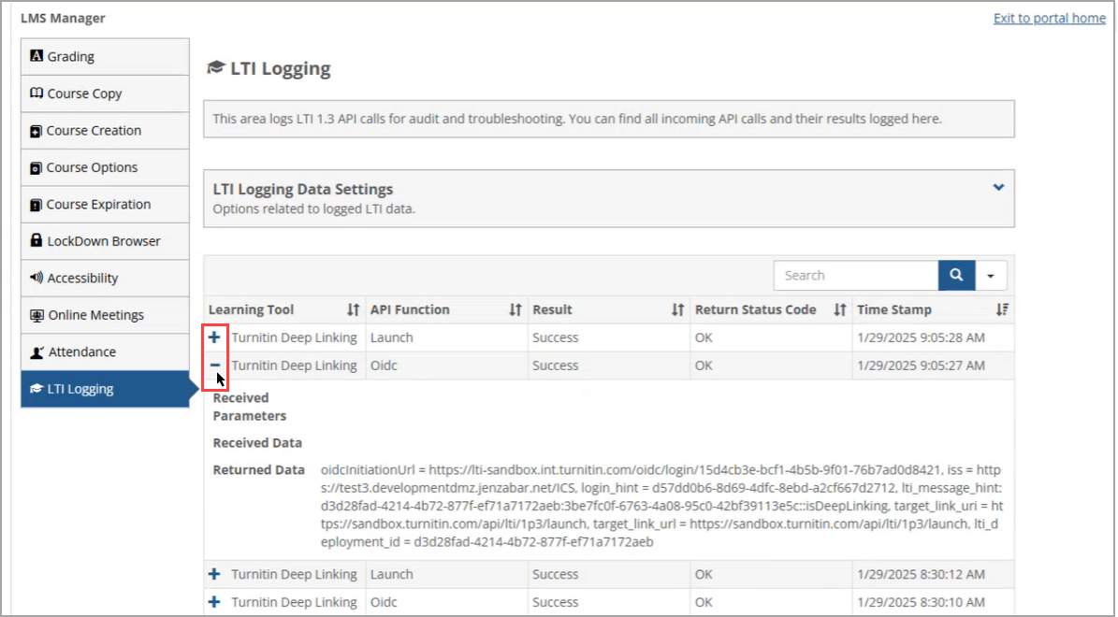1118x617 pixels.
Task: Select the Accessibility speaker icon
Action: tap(36, 278)
